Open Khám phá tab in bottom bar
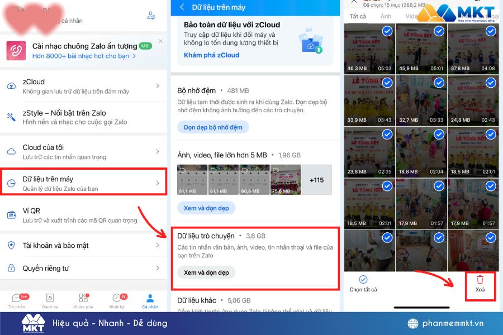The image size is (503, 335). (83, 301)
